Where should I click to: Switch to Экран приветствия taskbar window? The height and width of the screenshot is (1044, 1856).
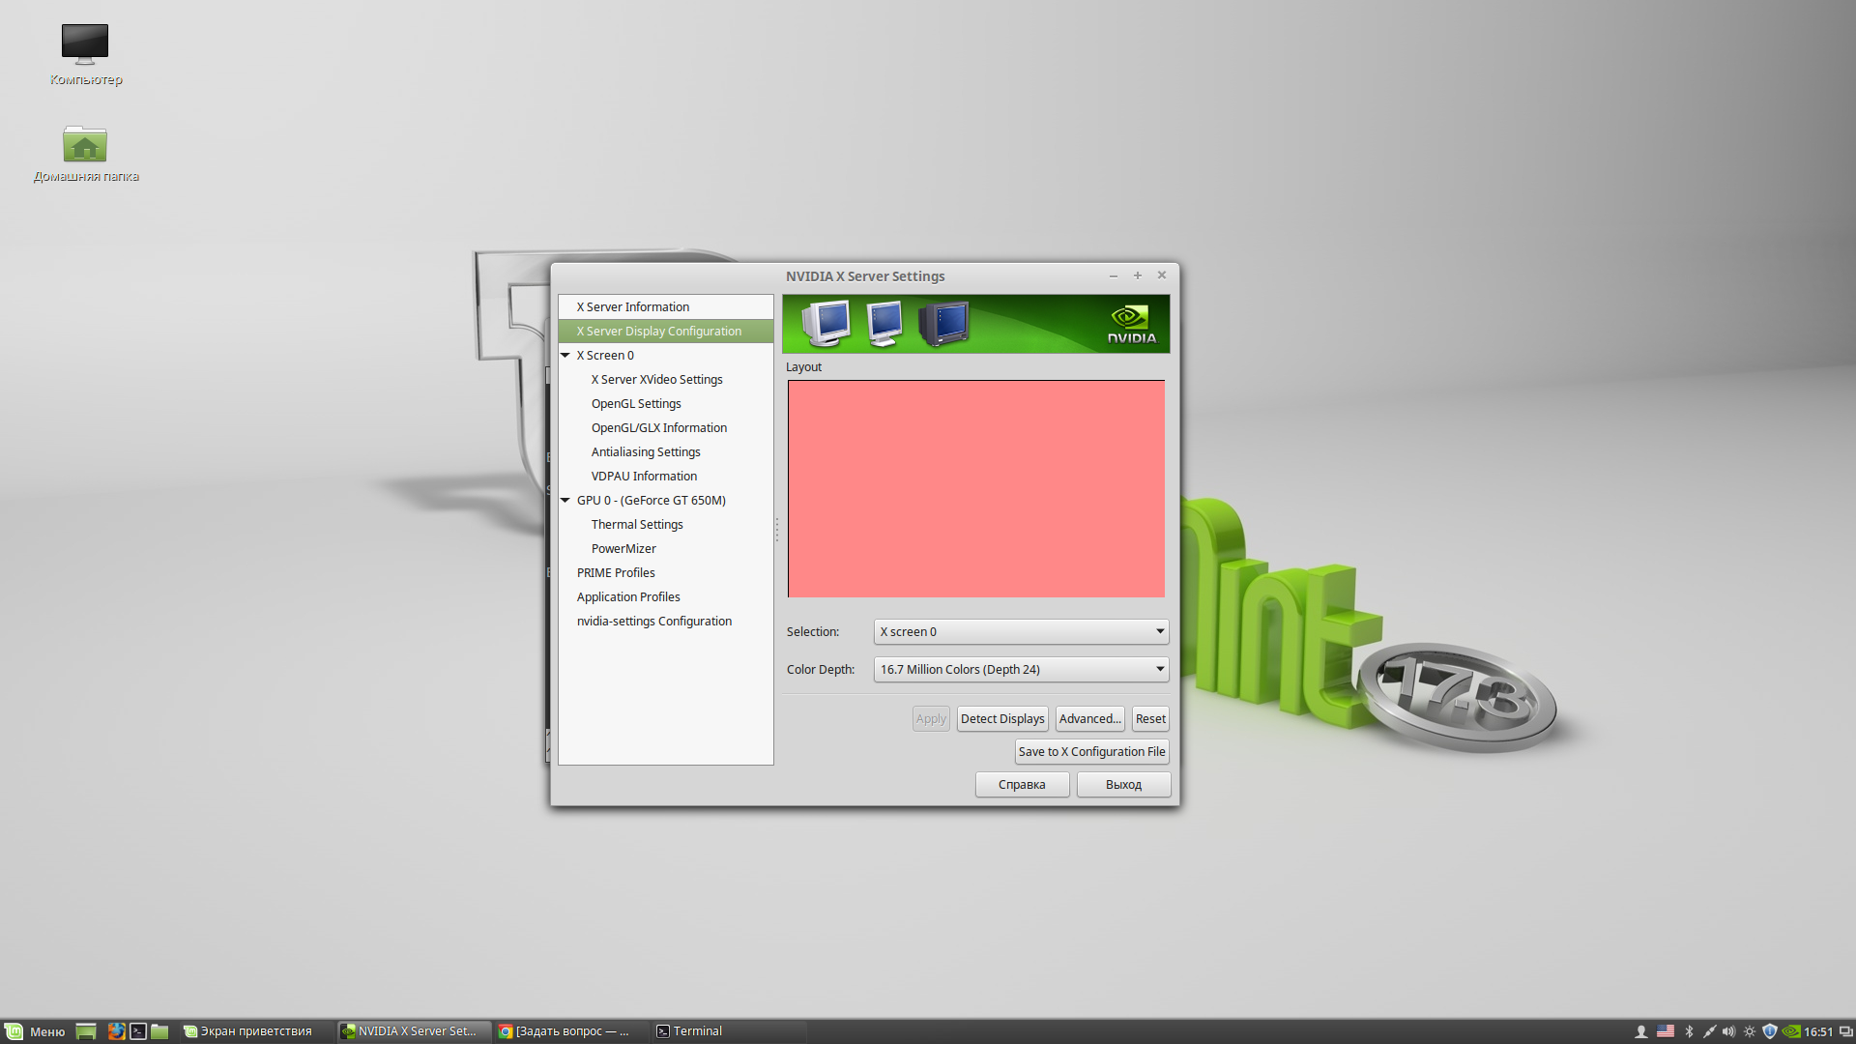[x=255, y=1031]
